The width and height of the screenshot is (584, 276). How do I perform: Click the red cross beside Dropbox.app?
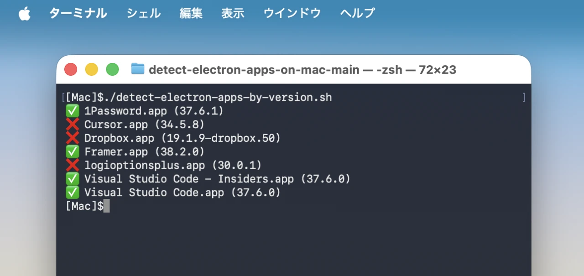pos(72,138)
